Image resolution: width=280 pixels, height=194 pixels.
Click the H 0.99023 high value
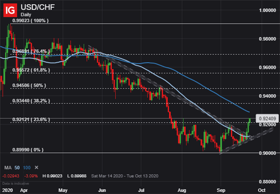52,176
